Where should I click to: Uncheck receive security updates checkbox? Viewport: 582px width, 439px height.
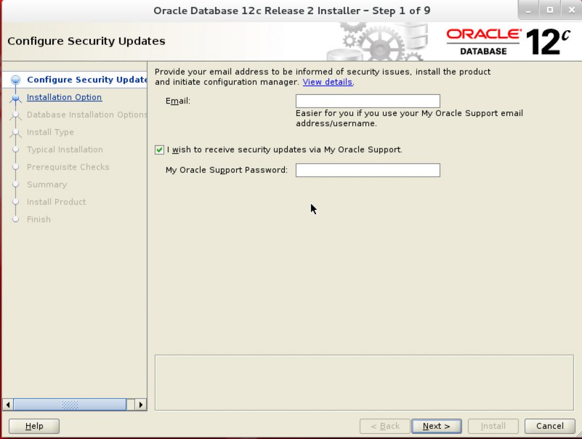[x=159, y=150]
